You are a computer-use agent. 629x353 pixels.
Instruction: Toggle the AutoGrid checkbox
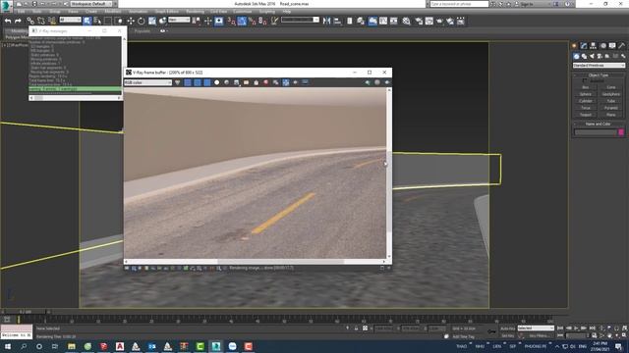(x=585, y=80)
